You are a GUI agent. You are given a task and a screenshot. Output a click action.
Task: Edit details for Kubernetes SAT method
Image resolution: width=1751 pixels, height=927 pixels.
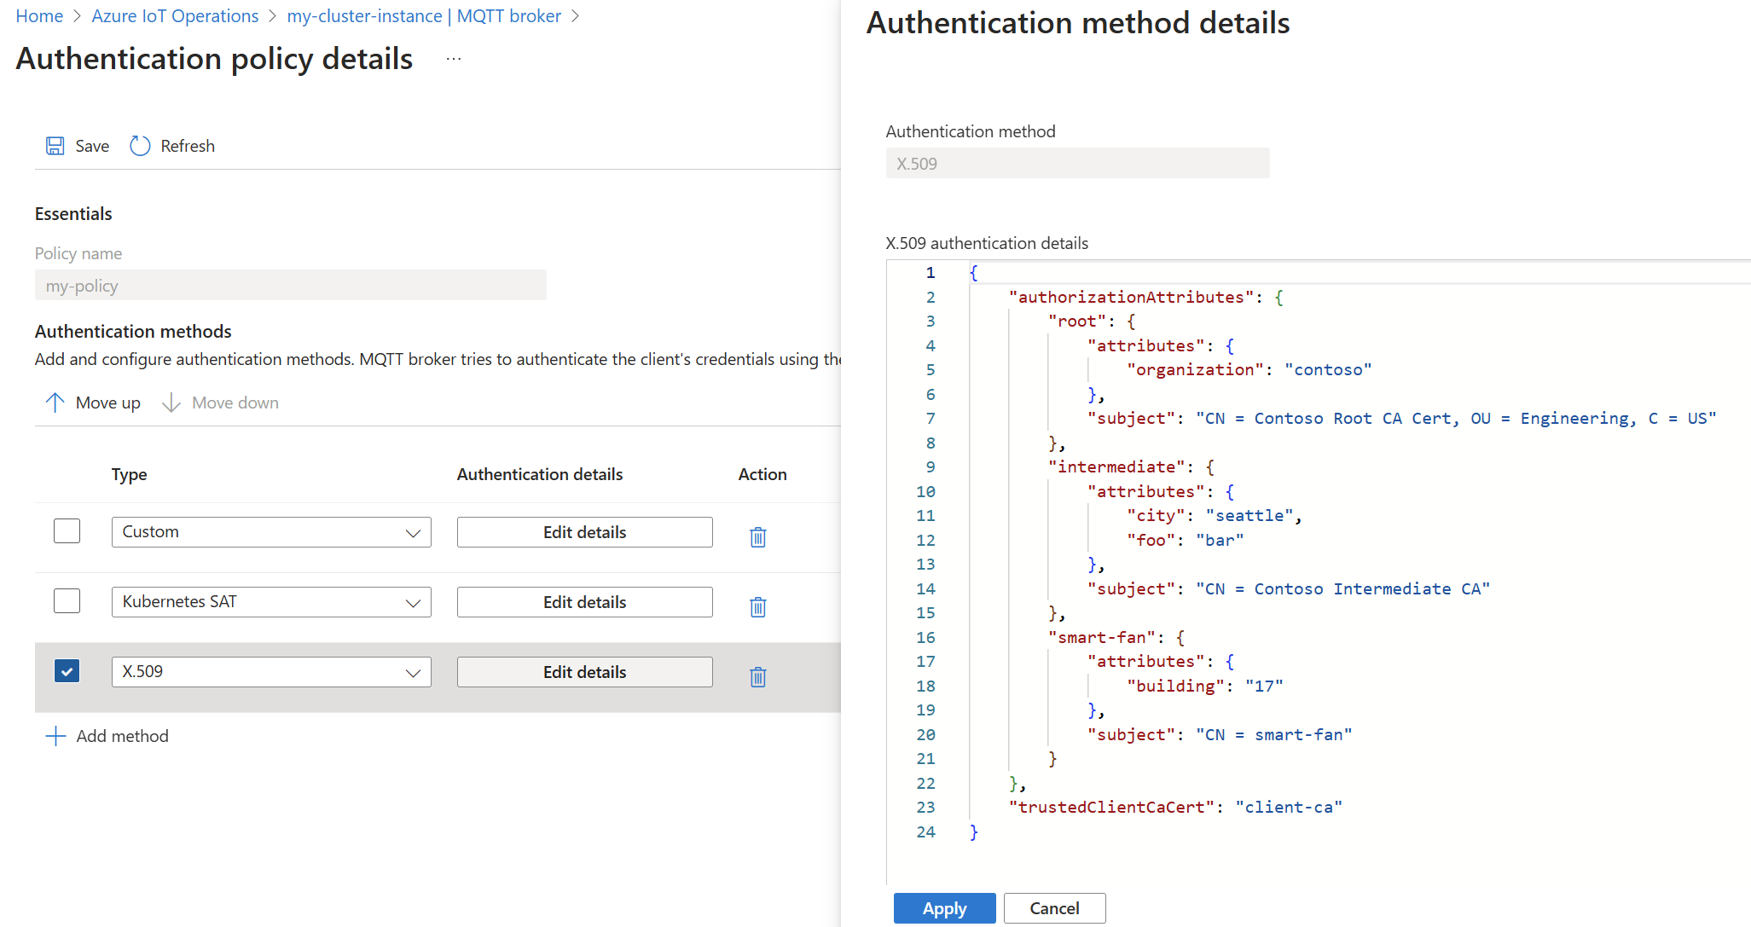pos(583,602)
